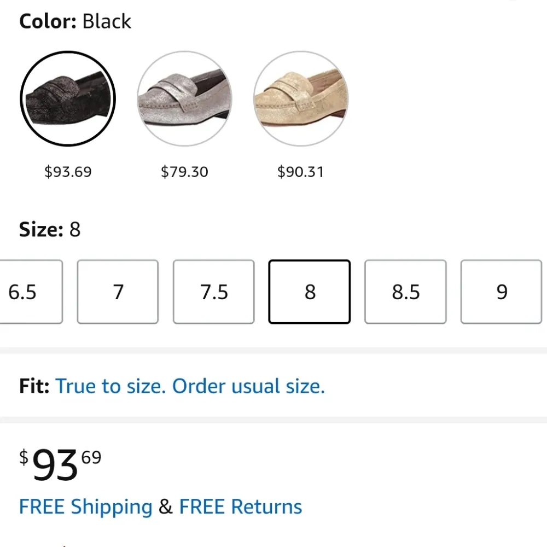Select size 8.5
Screen dimensions: 547x547
tap(405, 292)
